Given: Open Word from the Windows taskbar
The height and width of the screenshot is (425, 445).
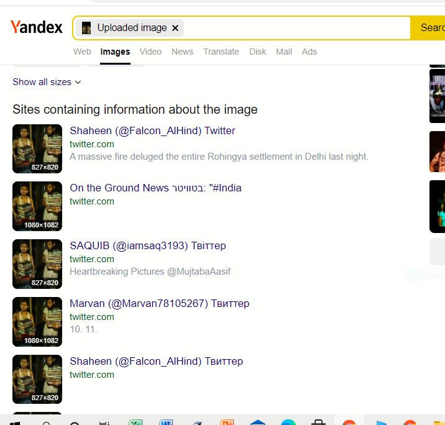Looking at the screenshot, I should [166, 423].
